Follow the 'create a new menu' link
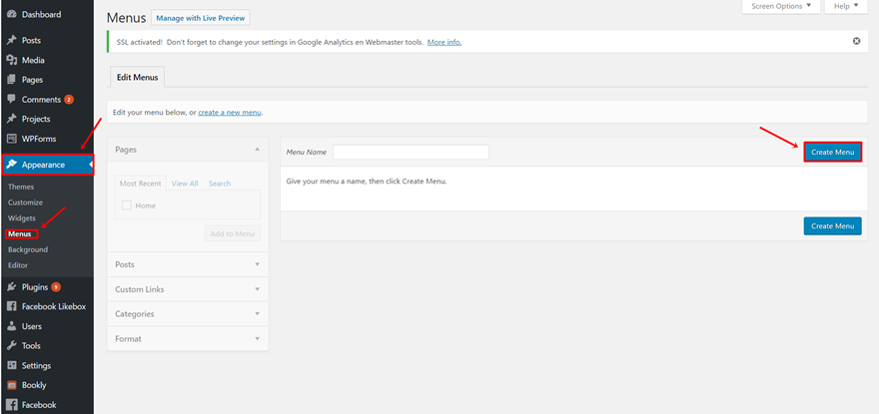 pos(230,113)
